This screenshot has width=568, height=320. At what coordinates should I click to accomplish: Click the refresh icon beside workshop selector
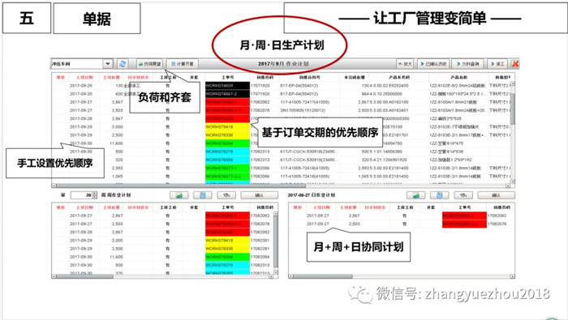point(123,64)
